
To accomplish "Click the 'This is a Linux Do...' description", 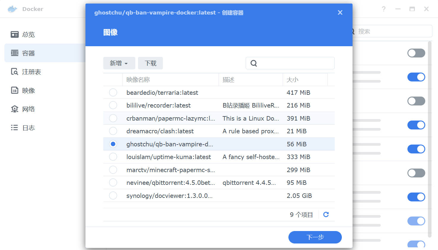I will pyautogui.click(x=251, y=118).
